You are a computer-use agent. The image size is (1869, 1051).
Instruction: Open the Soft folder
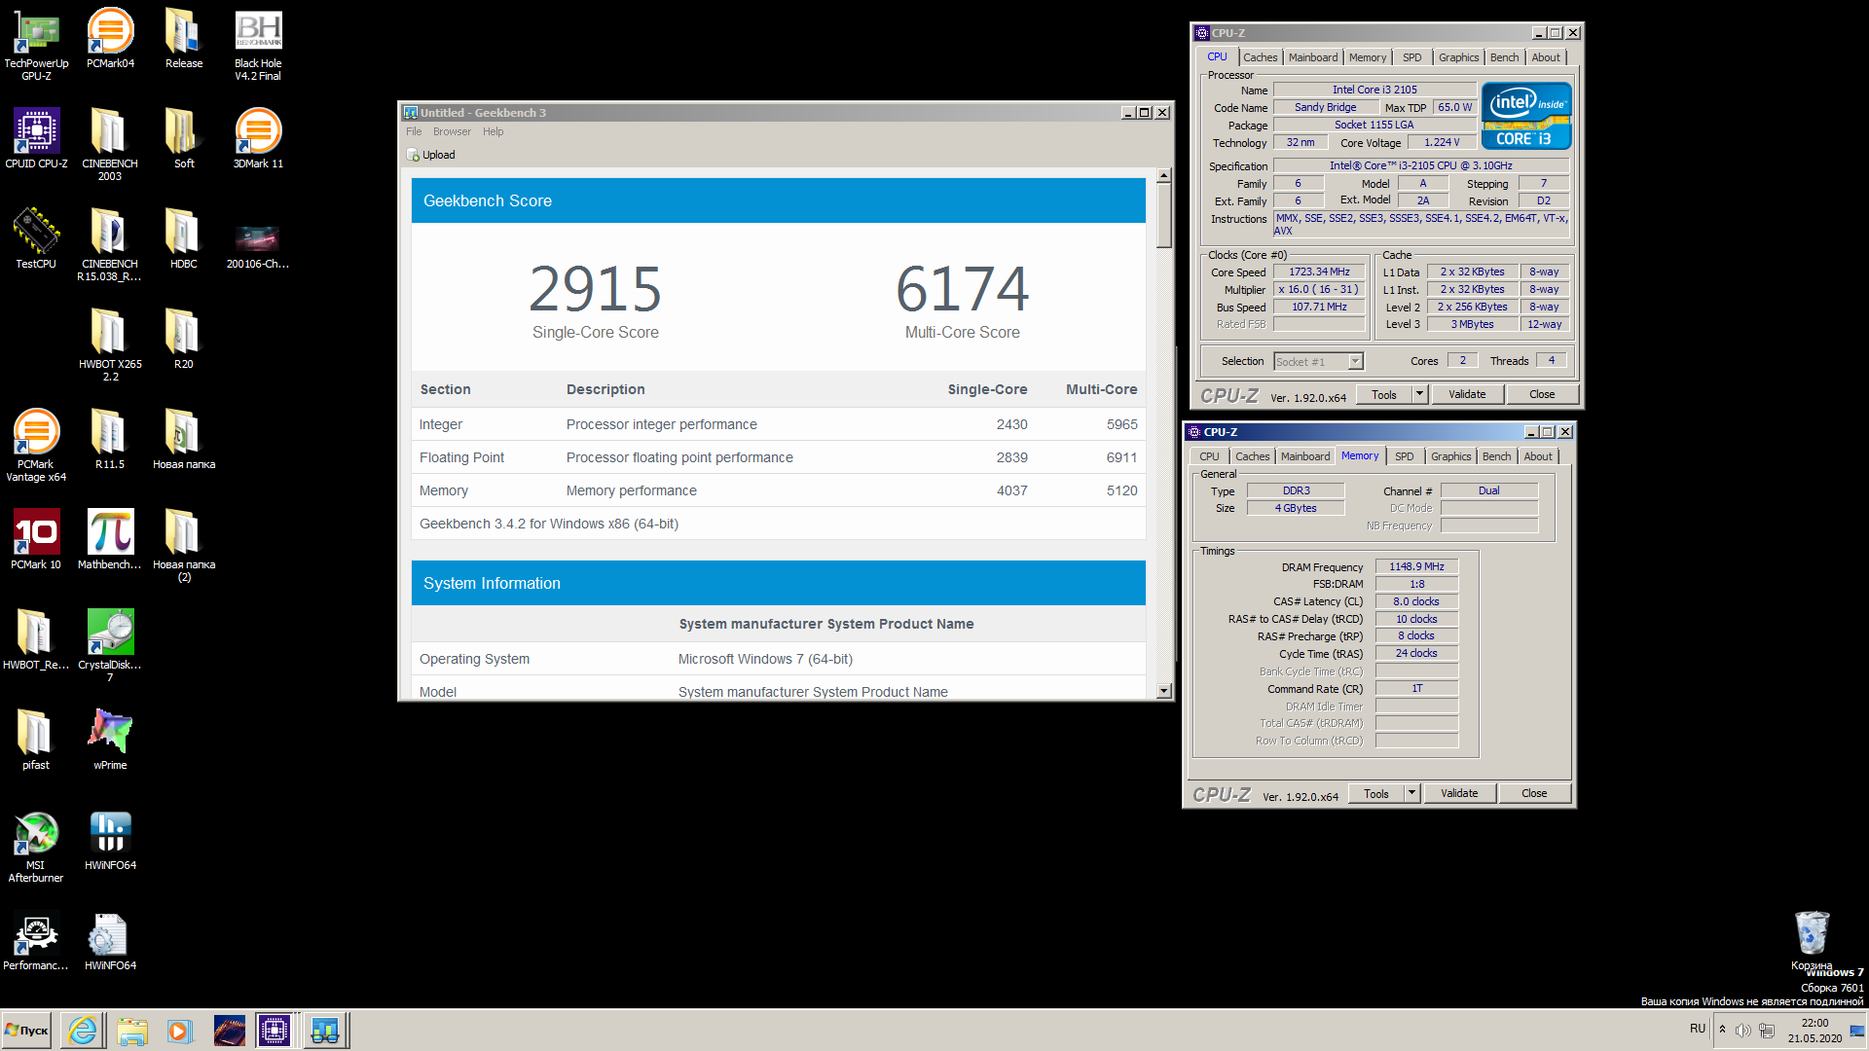point(184,138)
